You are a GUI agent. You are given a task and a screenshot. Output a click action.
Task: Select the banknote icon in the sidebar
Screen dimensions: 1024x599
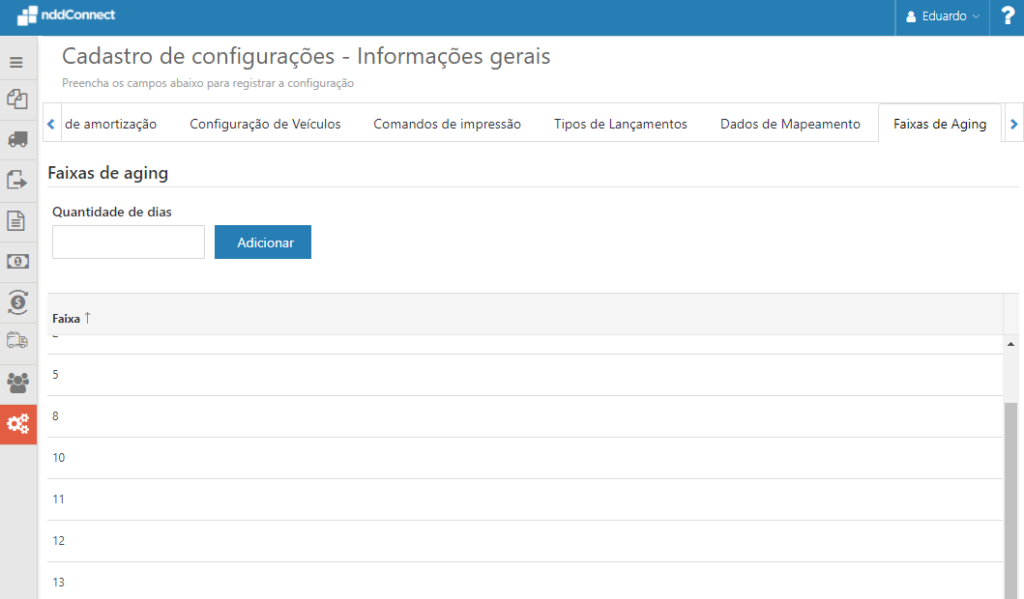point(16,261)
